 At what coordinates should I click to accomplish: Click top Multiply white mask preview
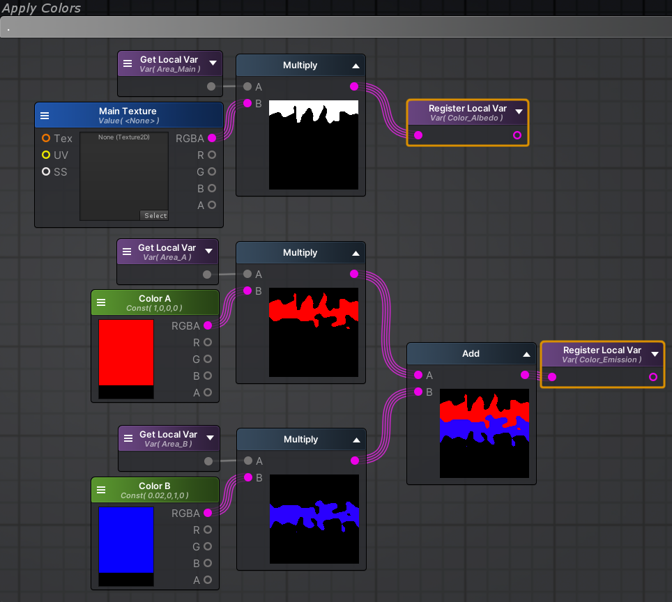(x=313, y=145)
